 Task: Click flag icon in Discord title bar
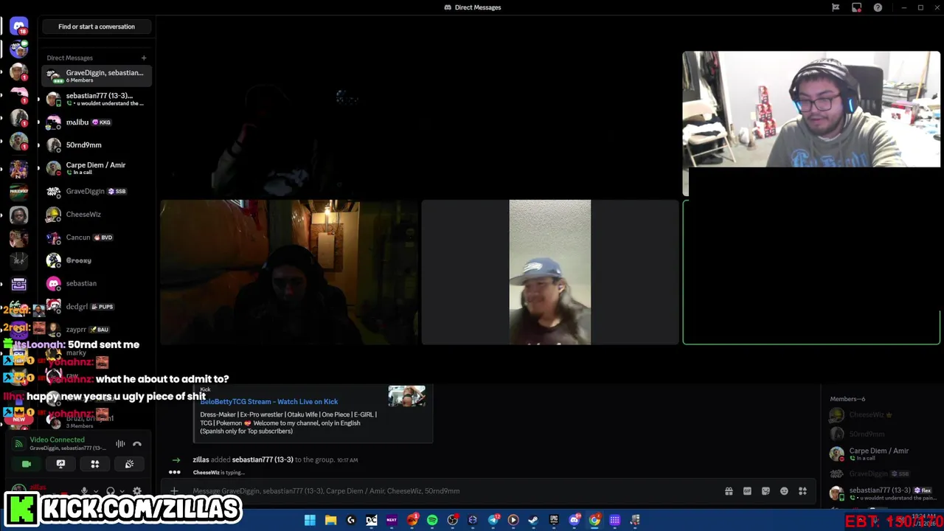836,7
